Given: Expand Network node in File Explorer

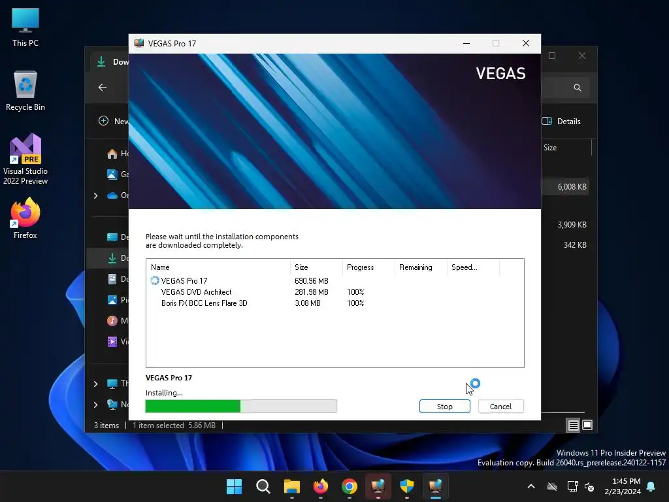Looking at the screenshot, I should 95,404.
